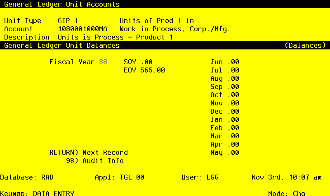Click the Nov 3rd, 10:07 am timestamp
Viewport: 330px width, 196px height.
click(287, 177)
